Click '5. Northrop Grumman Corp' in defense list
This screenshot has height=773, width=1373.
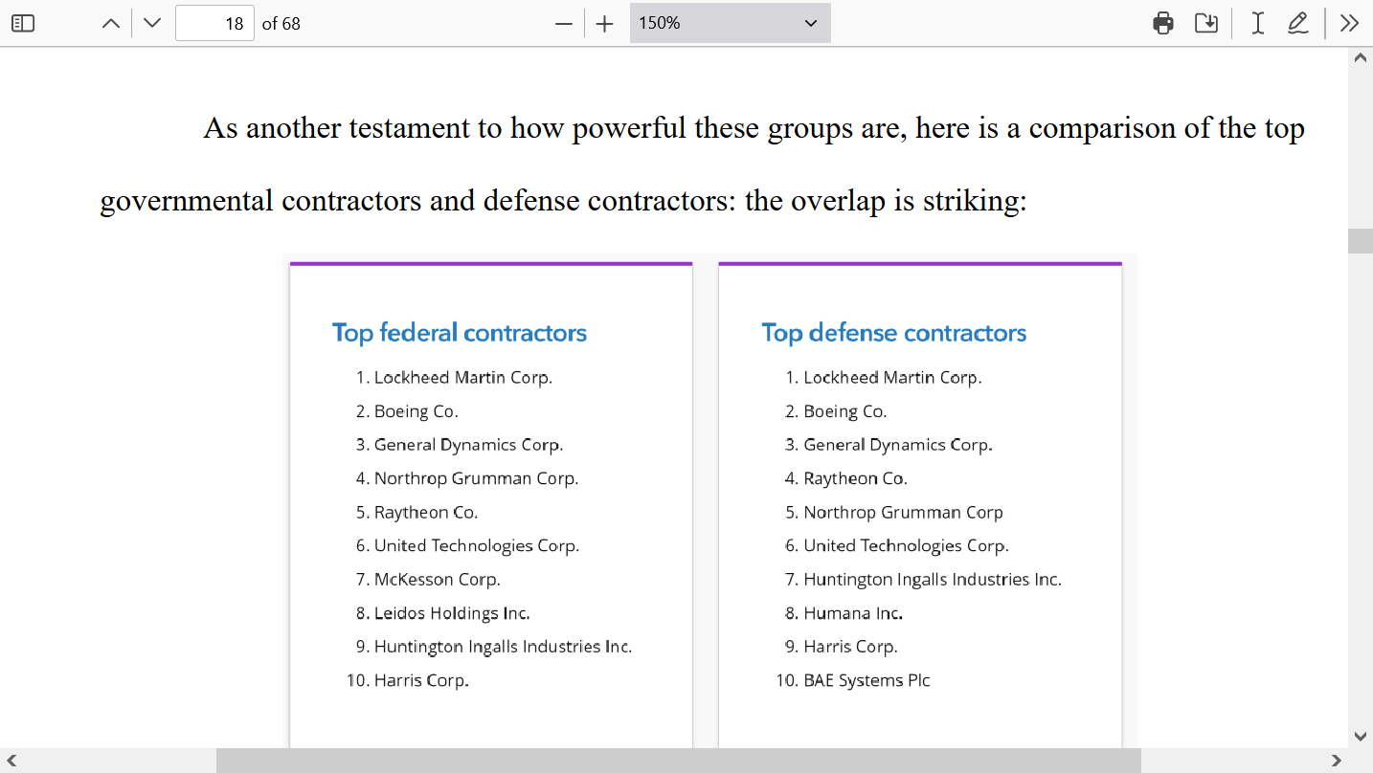894,513
